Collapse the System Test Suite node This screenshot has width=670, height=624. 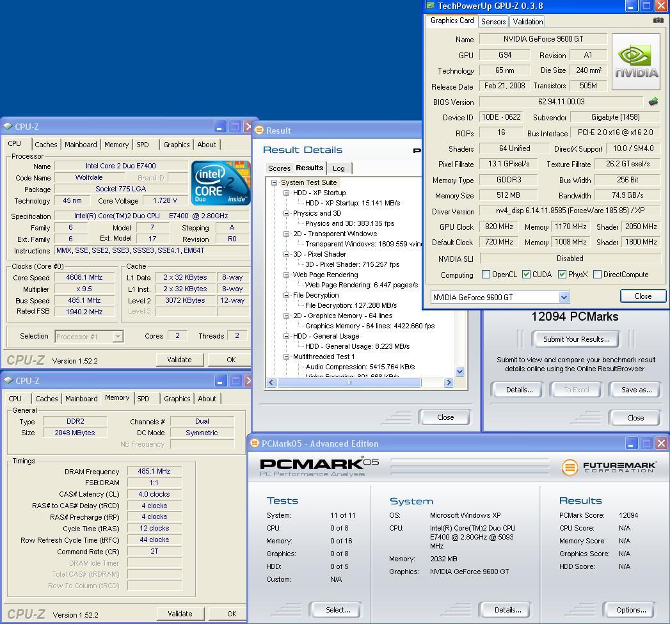point(275,182)
